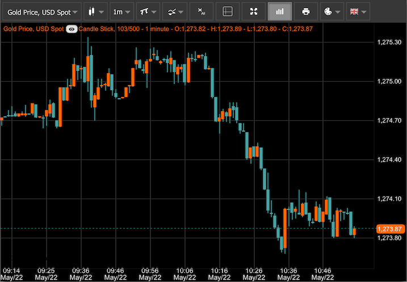Click the 1,275.00 price axis label

389,82
